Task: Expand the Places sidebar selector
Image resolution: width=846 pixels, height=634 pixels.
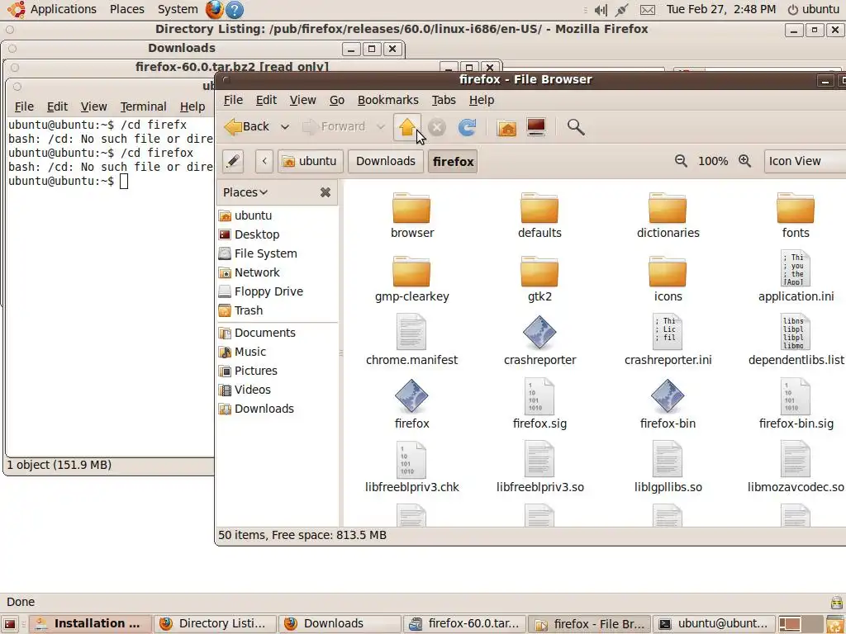Action: [x=245, y=192]
